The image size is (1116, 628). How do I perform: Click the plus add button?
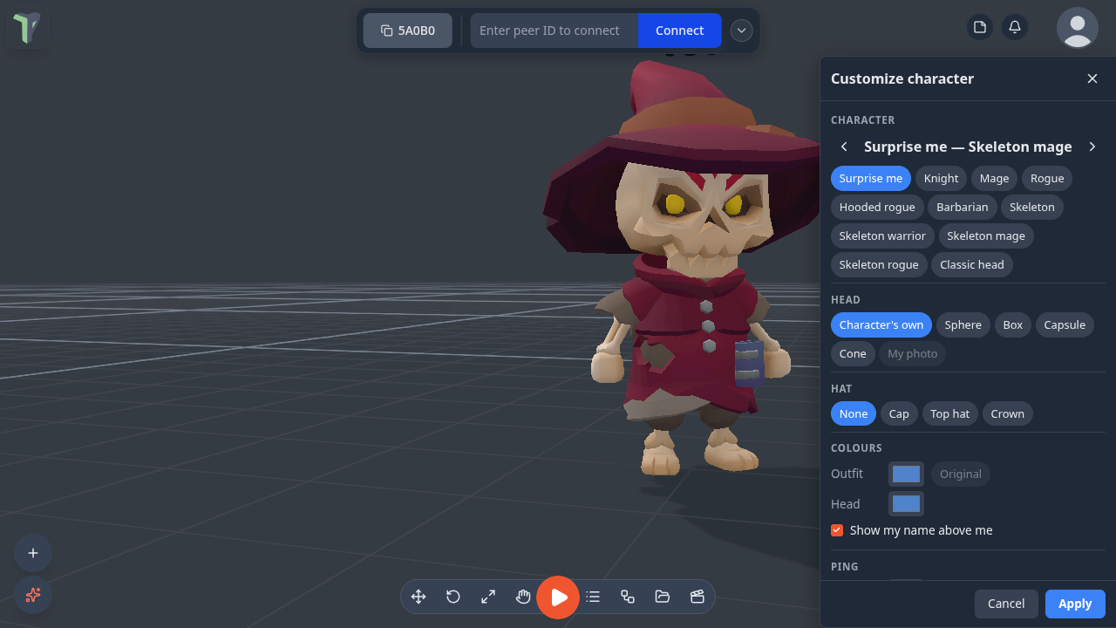pyautogui.click(x=33, y=553)
